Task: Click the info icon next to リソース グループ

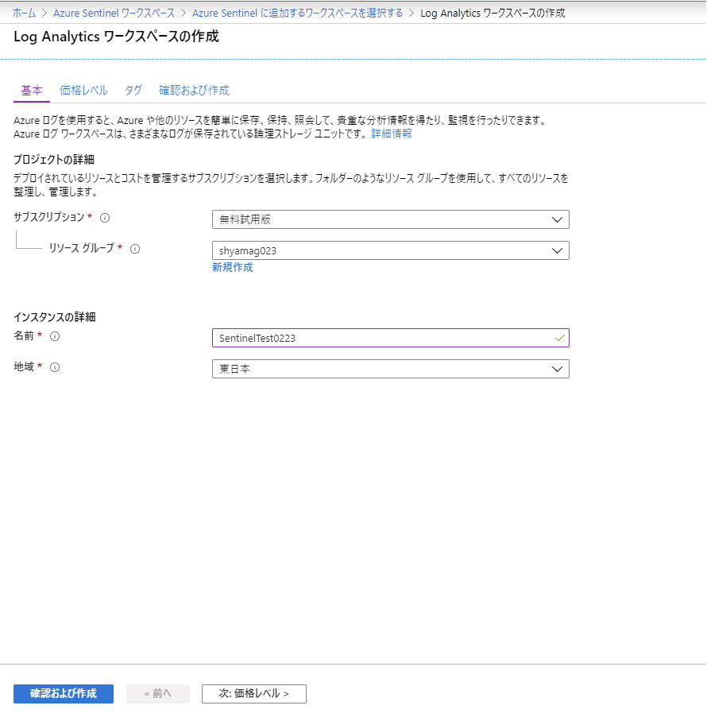Action: pyautogui.click(x=135, y=249)
